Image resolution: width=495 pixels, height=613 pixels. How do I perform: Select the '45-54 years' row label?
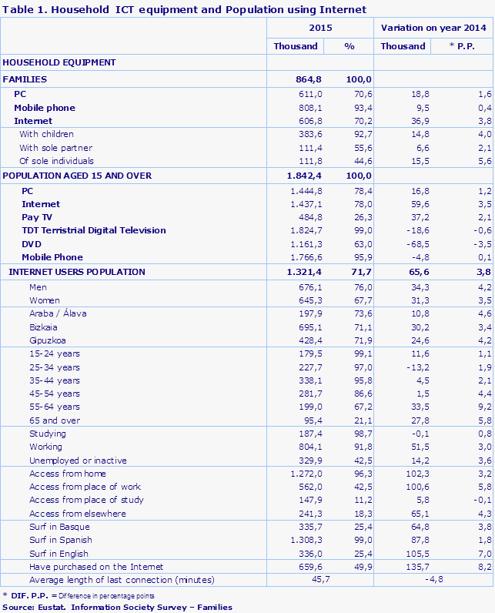[x=55, y=394]
